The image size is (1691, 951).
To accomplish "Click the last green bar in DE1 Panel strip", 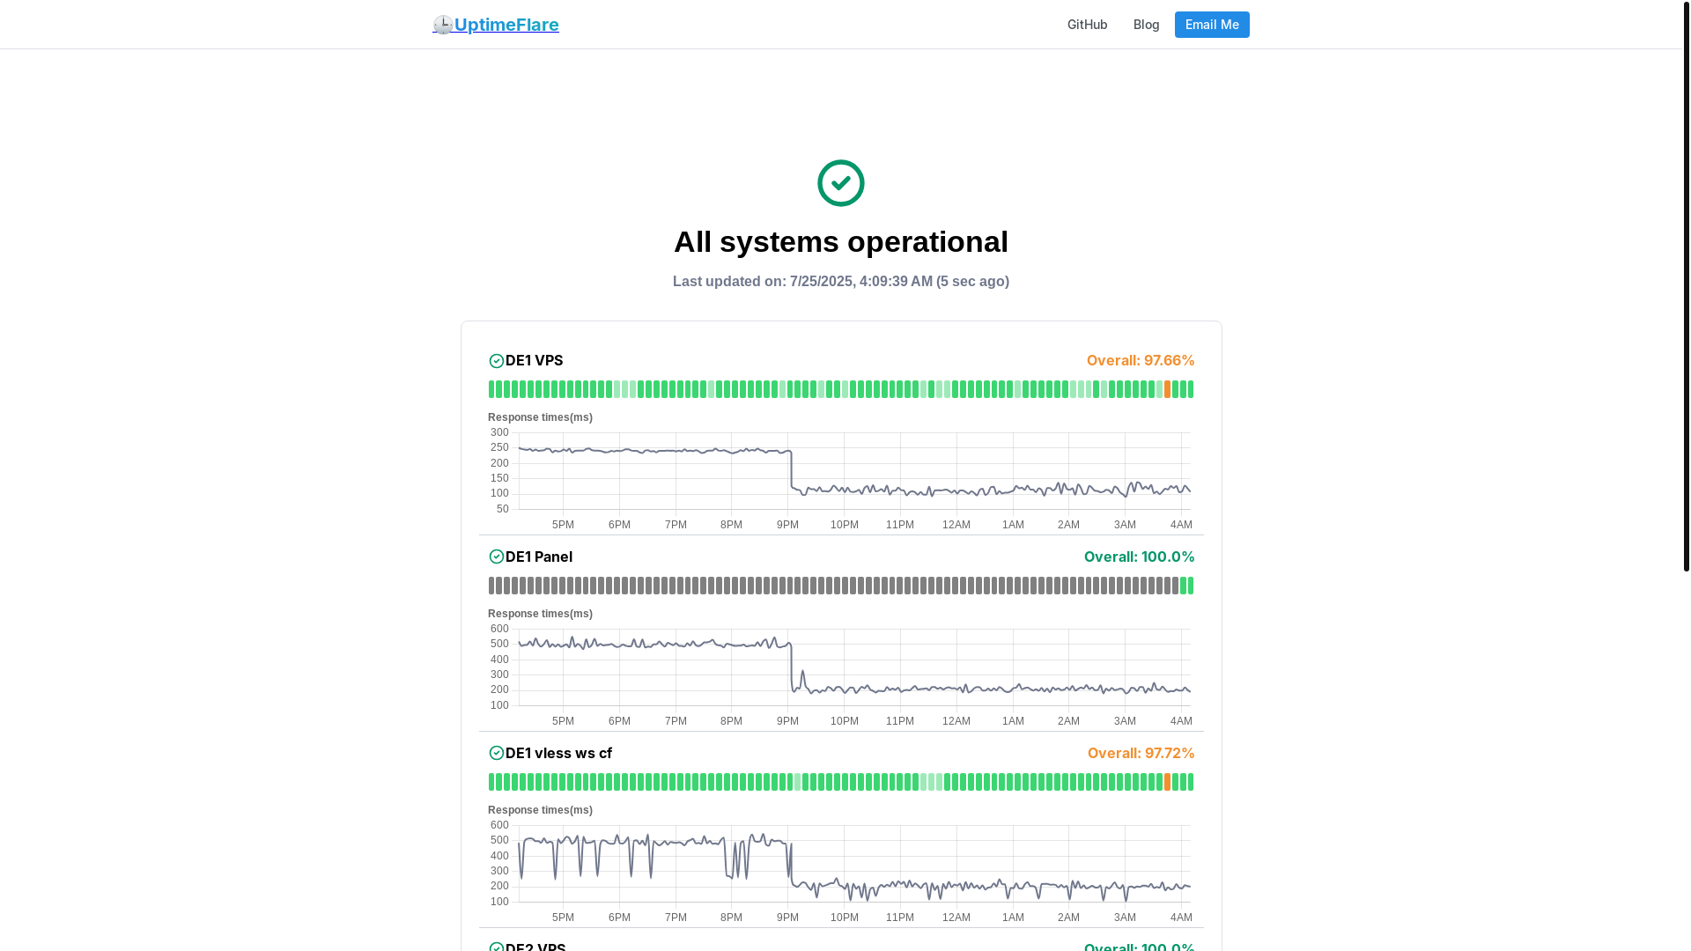I will click(1191, 586).
